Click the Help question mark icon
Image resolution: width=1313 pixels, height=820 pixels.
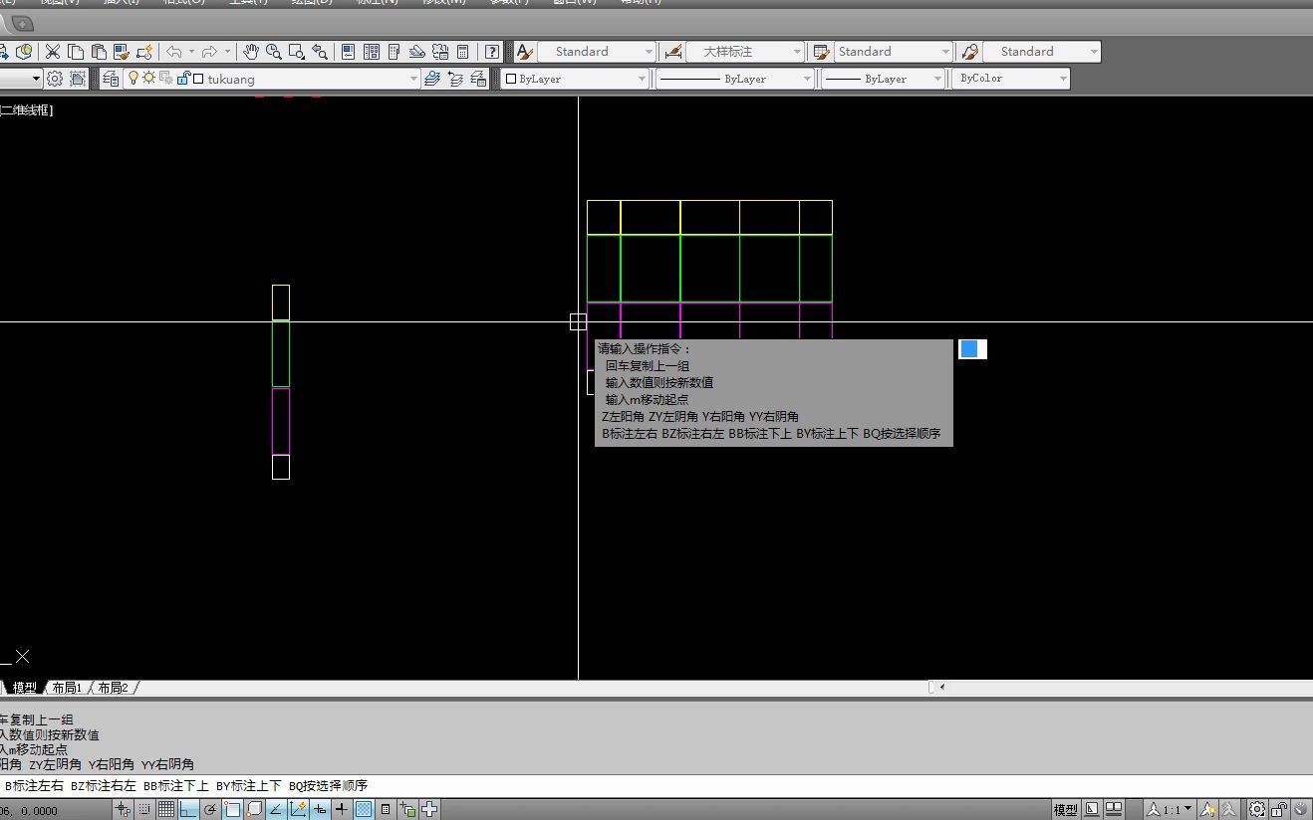tap(492, 52)
